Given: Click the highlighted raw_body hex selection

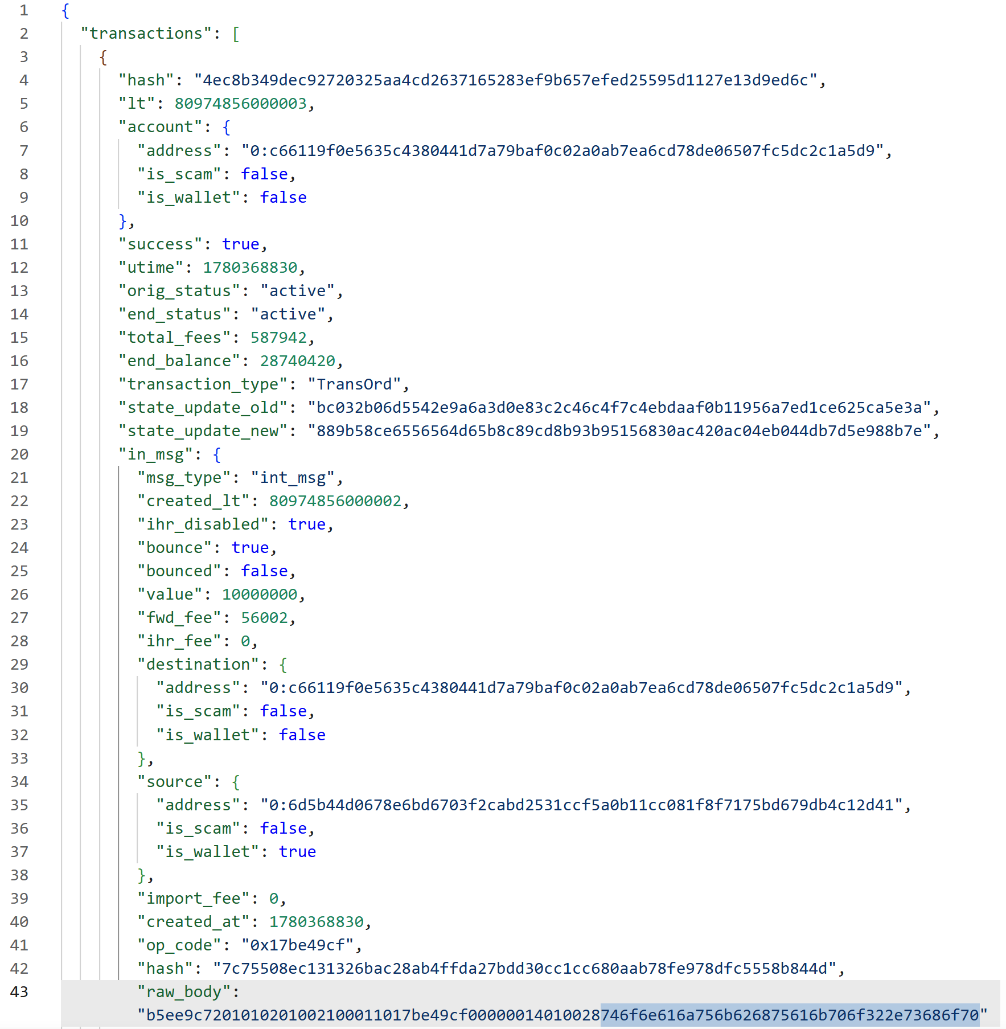Looking at the screenshot, I should [790, 1015].
